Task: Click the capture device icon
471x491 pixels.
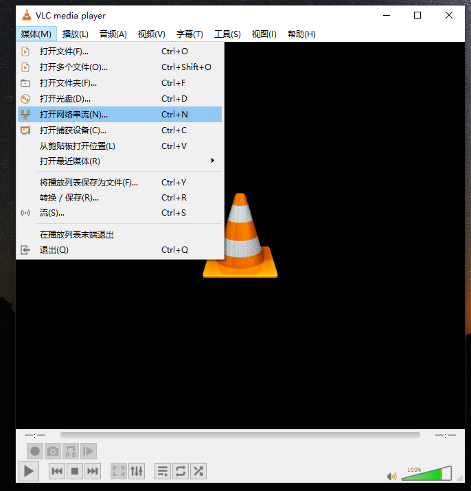Action: (25, 130)
